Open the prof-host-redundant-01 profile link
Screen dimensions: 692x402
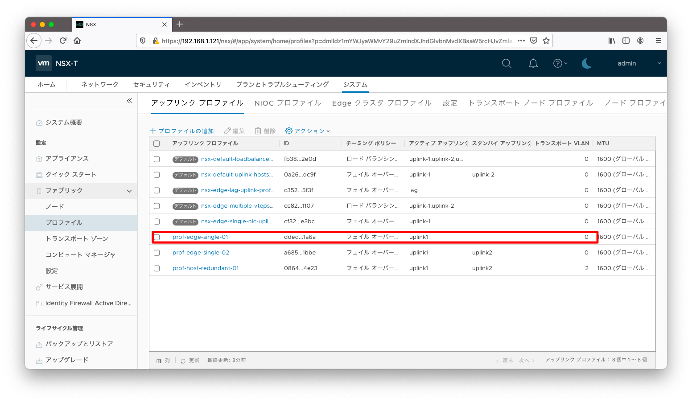(206, 268)
